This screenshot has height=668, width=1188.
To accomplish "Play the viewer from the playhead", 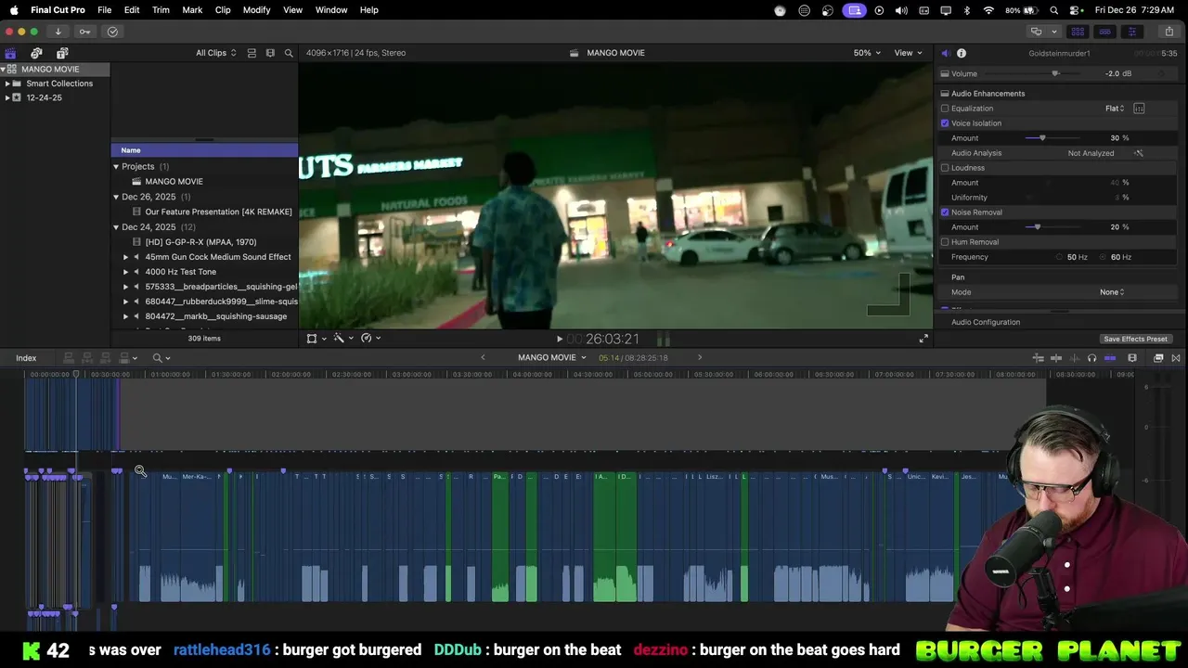I will tap(559, 340).
